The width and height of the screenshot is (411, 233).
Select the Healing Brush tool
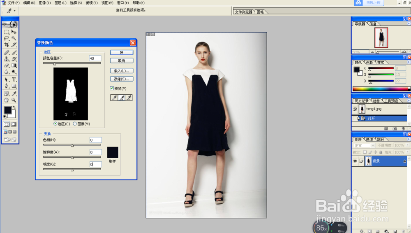(7, 53)
